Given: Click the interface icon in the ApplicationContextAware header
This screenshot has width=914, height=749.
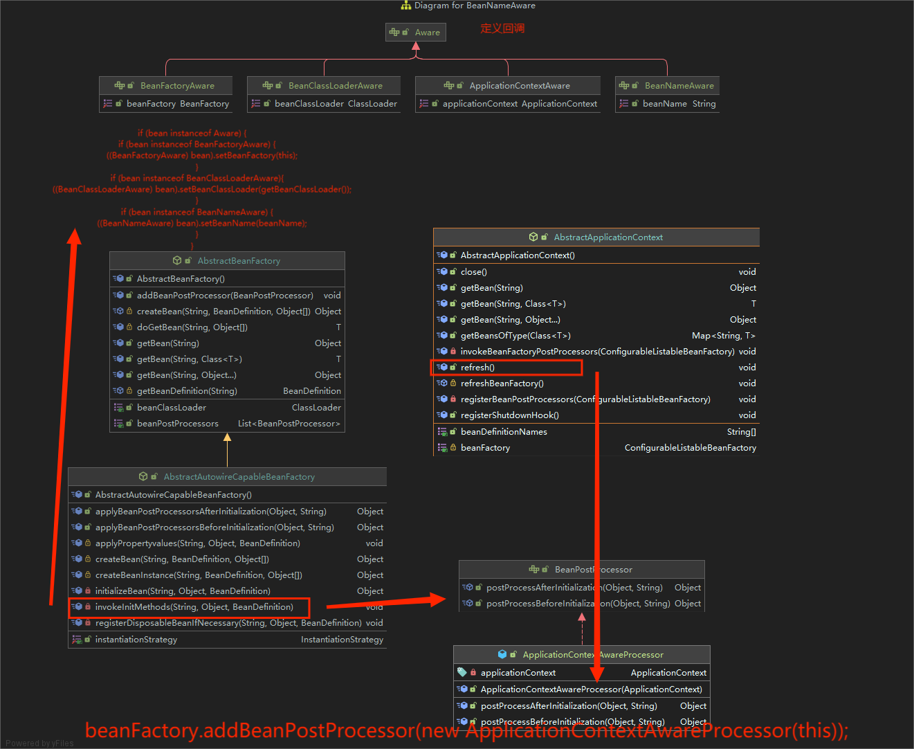Looking at the screenshot, I should click(x=449, y=85).
